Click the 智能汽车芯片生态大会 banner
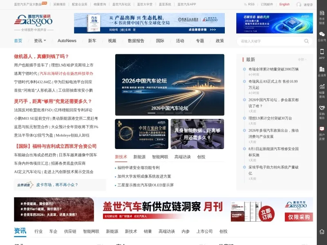 (274, 23)
